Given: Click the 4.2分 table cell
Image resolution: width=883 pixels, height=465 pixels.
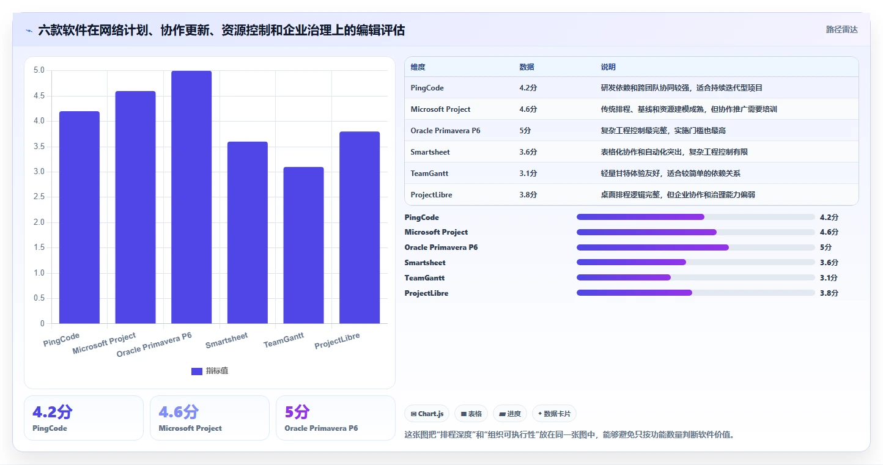Looking at the screenshot, I should click(x=528, y=88).
